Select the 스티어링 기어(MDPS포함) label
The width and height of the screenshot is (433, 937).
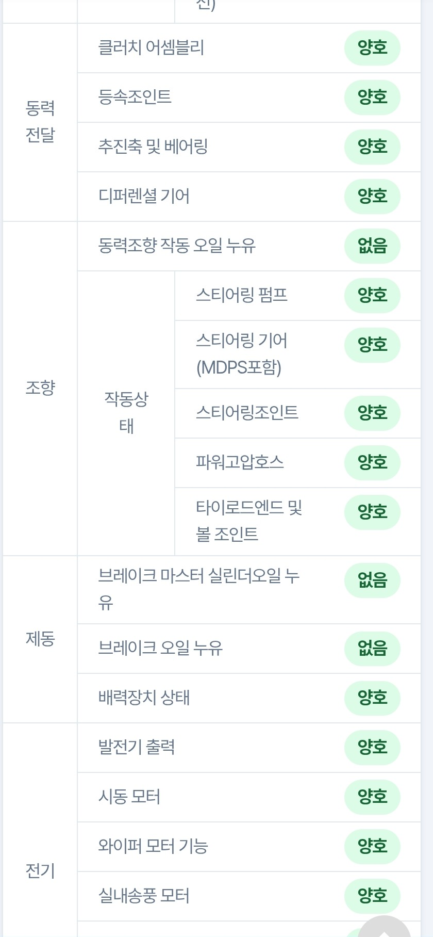coord(242,354)
